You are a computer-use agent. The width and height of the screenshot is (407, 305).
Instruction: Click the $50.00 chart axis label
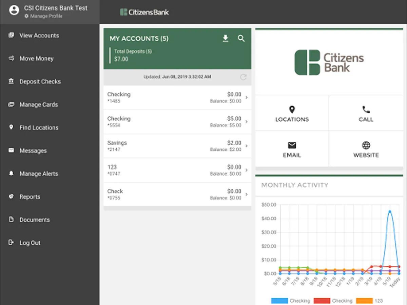point(269,205)
